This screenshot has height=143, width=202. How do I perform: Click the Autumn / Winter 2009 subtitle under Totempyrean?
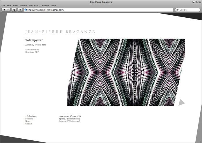click(x=36, y=45)
